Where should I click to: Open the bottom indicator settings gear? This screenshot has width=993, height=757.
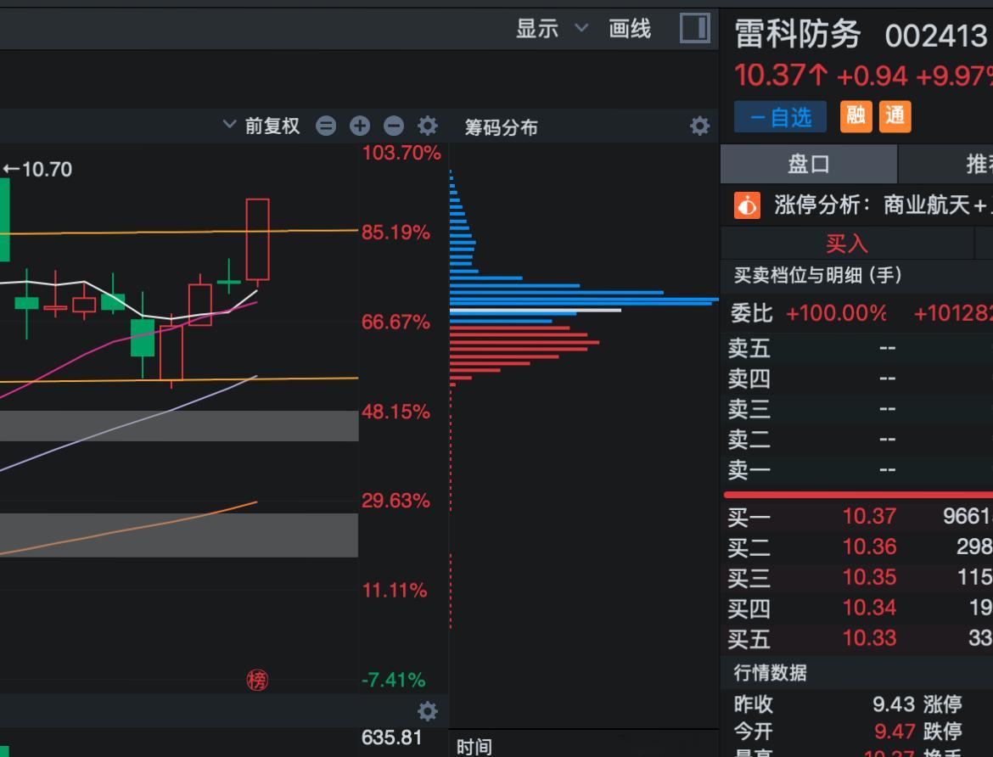[428, 711]
